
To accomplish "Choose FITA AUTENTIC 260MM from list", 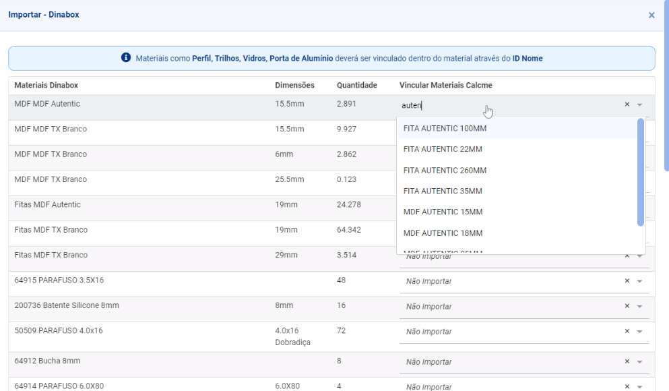I will tap(445, 170).
